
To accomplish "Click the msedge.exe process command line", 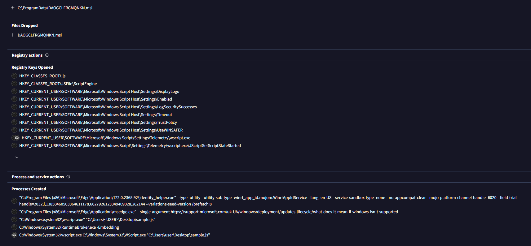I will pyautogui.click(x=209, y=212).
